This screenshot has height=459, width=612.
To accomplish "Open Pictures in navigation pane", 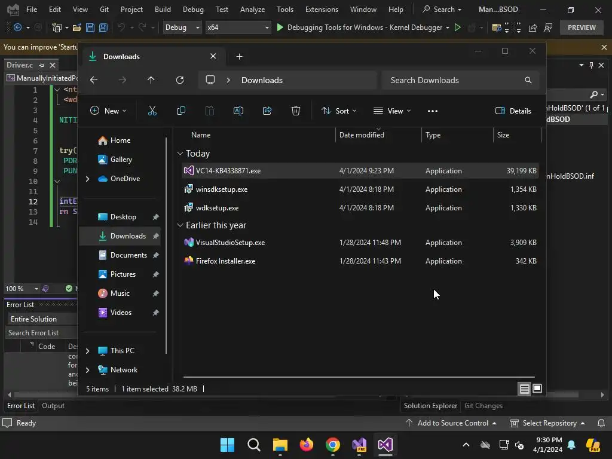I will 123,274.
